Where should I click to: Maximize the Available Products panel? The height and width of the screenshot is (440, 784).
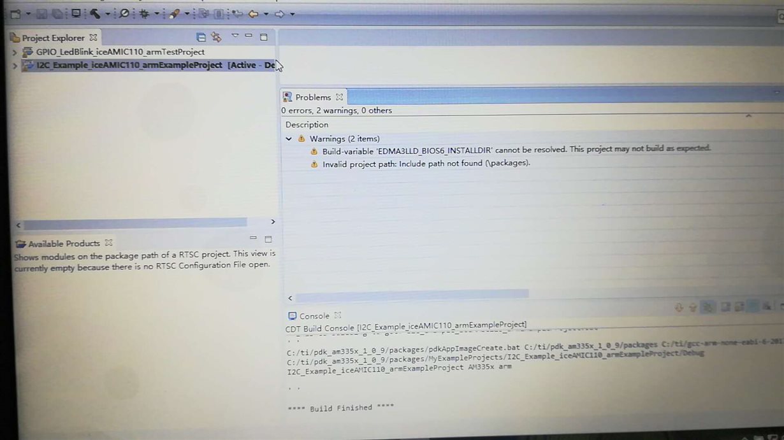[x=268, y=239]
